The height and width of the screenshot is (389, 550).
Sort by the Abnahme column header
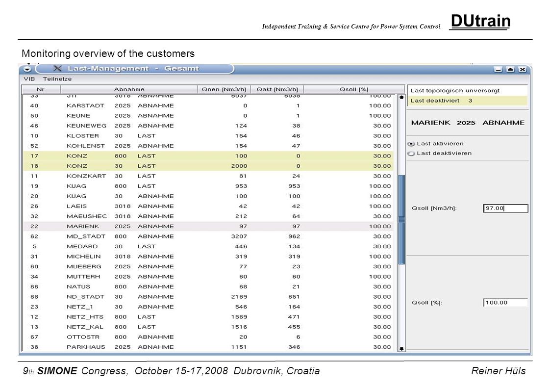[x=129, y=90]
